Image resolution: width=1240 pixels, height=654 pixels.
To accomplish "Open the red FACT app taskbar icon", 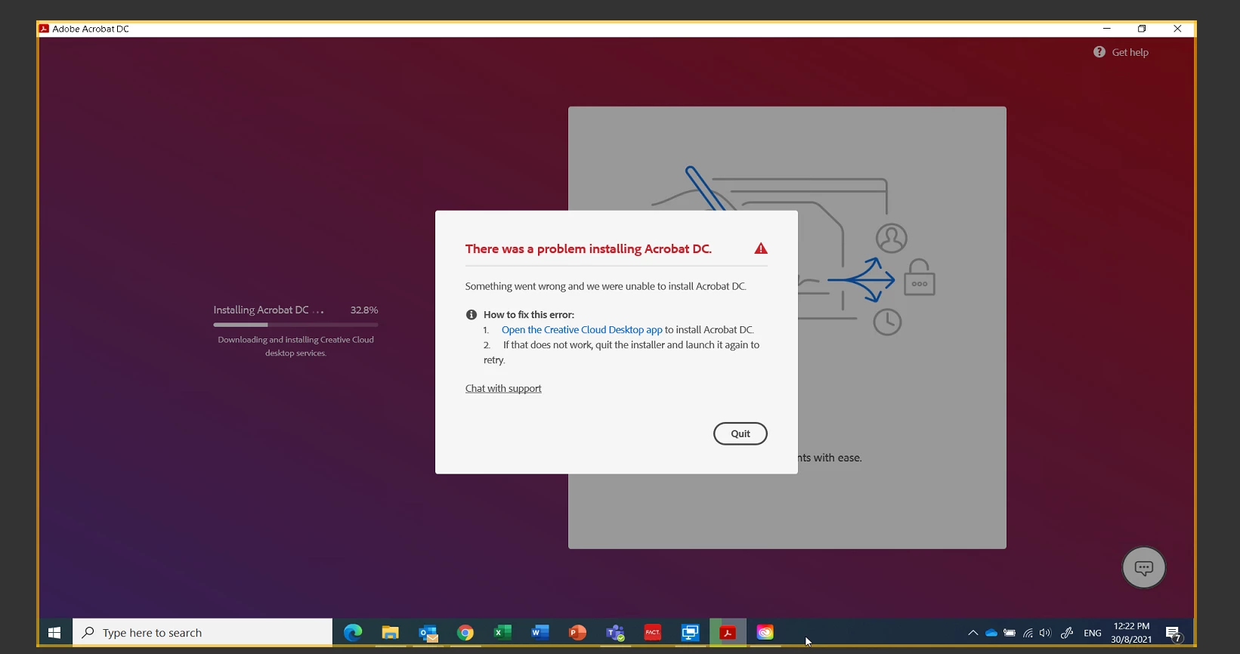I will coord(653,633).
